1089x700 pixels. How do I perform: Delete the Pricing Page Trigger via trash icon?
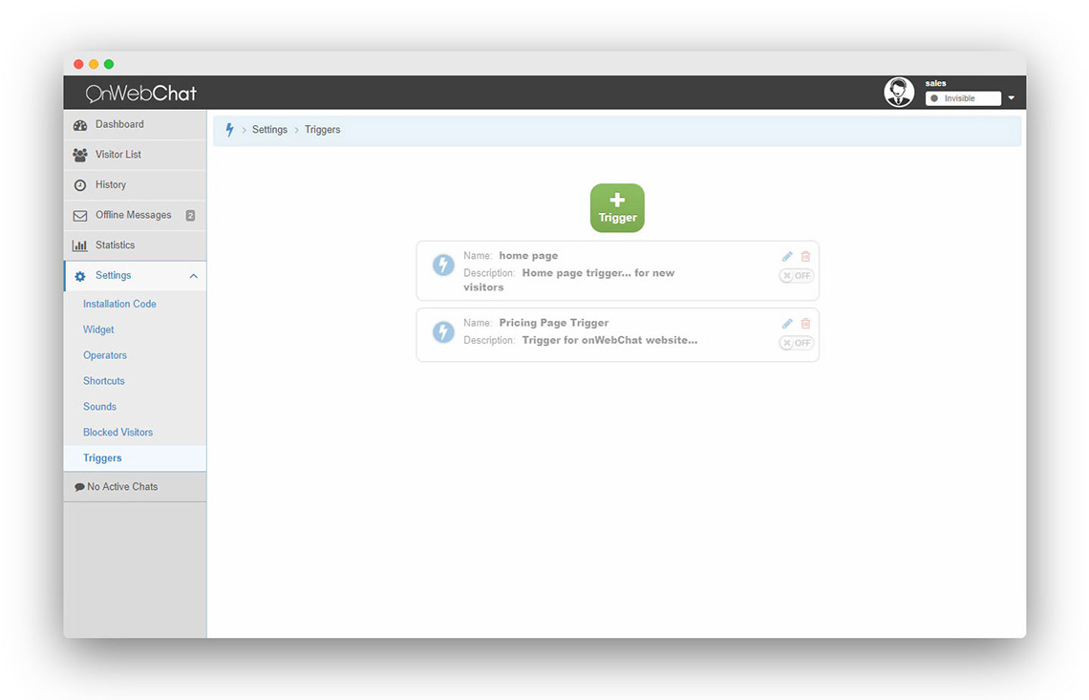tap(805, 323)
